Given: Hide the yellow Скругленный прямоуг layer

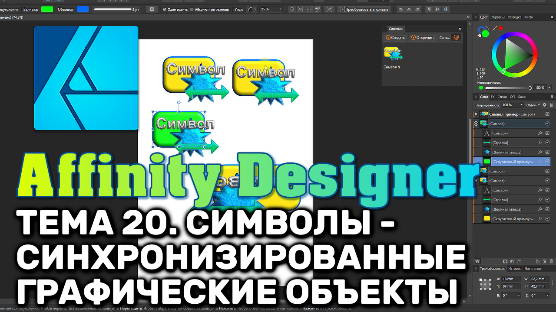Looking at the screenshot, I should pos(547,219).
